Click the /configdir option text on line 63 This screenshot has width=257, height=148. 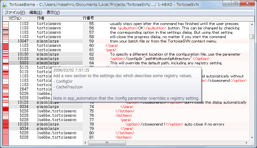pyautogui.click(x=160, y=59)
